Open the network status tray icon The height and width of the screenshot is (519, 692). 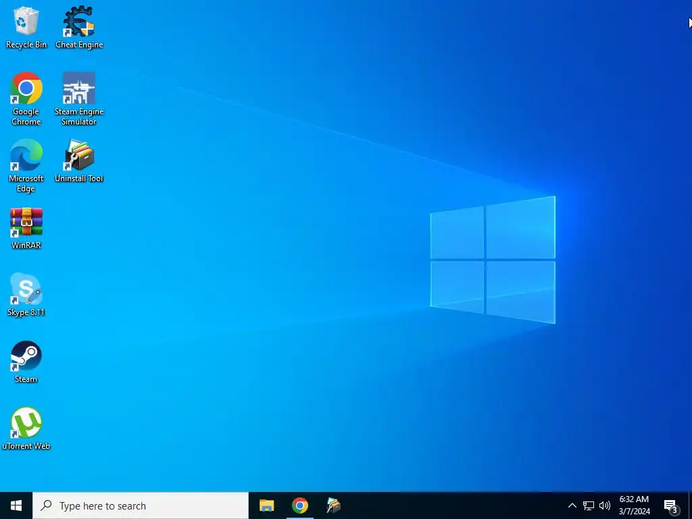[589, 505]
